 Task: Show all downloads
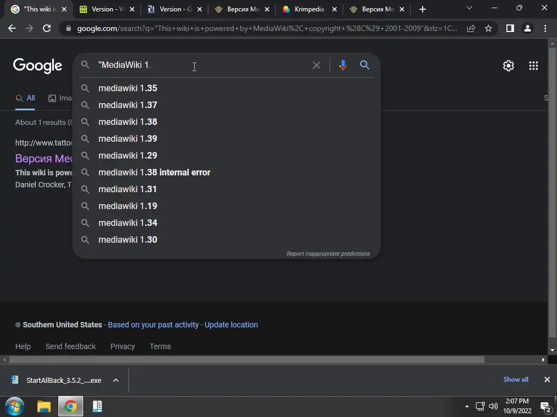(x=516, y=380)
